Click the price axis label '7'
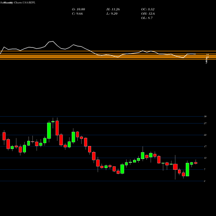This screenshot has height=216, width=216. [205, 169]
